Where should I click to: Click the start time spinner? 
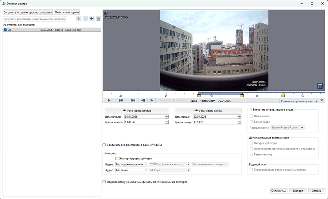pos(167,122)
